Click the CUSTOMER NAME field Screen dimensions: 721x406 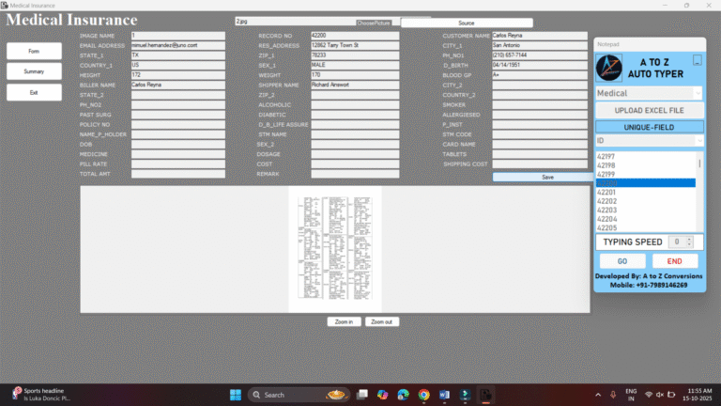click(540, 36)
